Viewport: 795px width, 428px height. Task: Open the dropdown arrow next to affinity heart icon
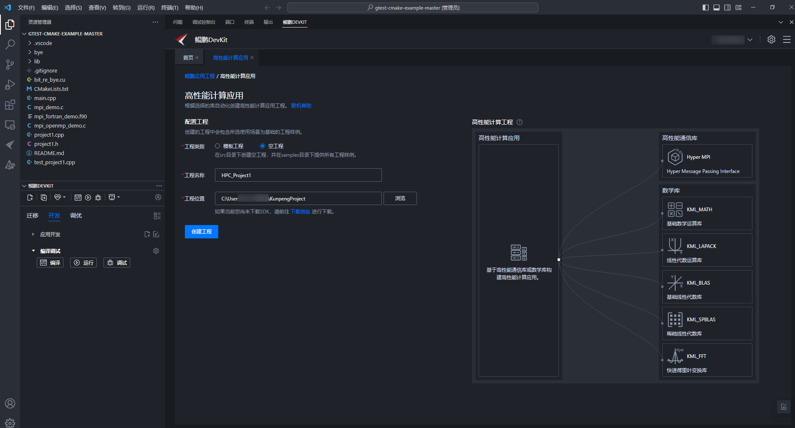coord(64,197)
